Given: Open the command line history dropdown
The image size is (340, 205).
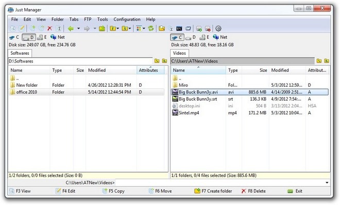Looking at the screenshot, I should (x=327, y=183).
